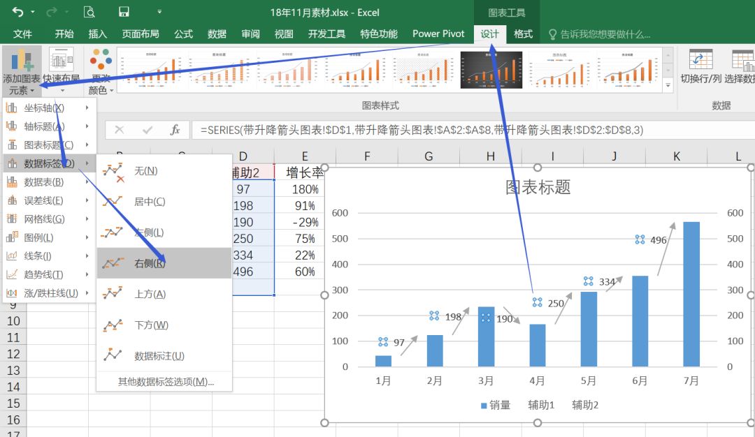This screenshot has width=755, height=437.
Task: Click the Power Pivot tab link
Action: tap(438, 33)
